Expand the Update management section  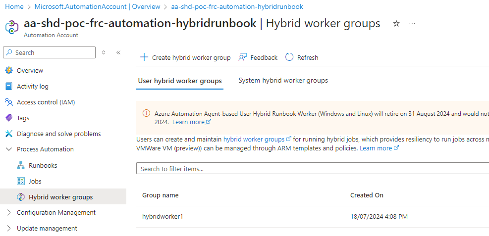[x=9, y=229]
